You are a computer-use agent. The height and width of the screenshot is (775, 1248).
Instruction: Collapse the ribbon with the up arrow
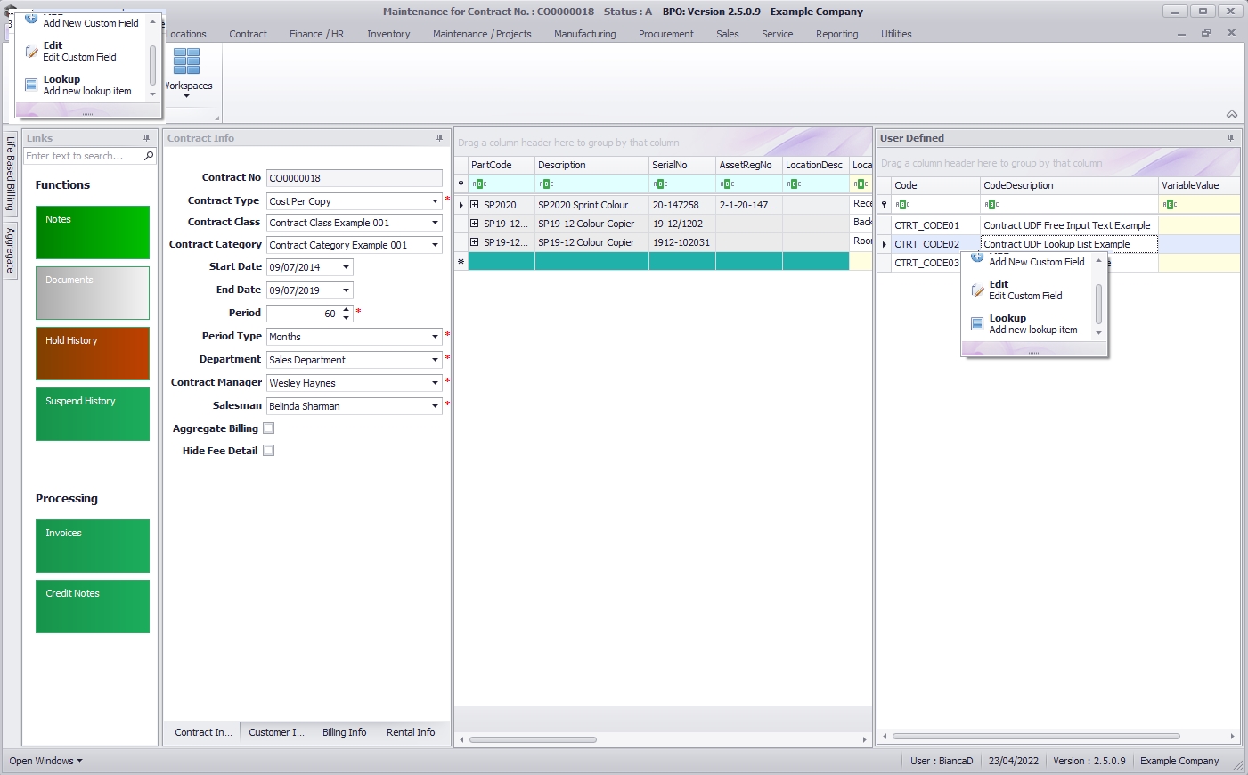tap(1231, 114)
